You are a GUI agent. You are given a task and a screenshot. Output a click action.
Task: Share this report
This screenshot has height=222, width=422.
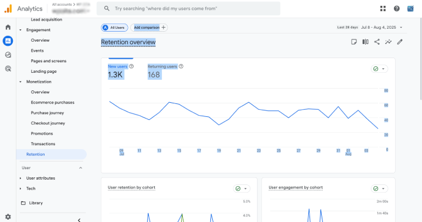(377, 42)
